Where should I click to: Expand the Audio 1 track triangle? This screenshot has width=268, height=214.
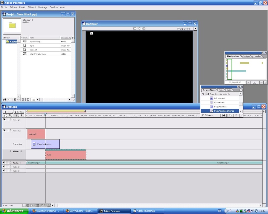(11, 163)
